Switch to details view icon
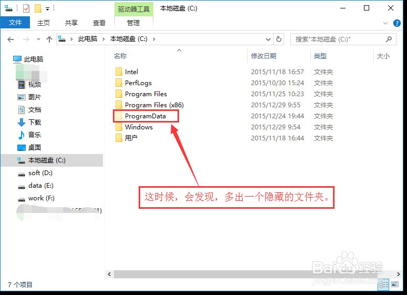Viewport: 407px width, 295px height. (x=384, y=284)
